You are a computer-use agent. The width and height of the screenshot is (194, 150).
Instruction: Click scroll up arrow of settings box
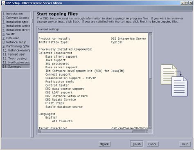151,34
